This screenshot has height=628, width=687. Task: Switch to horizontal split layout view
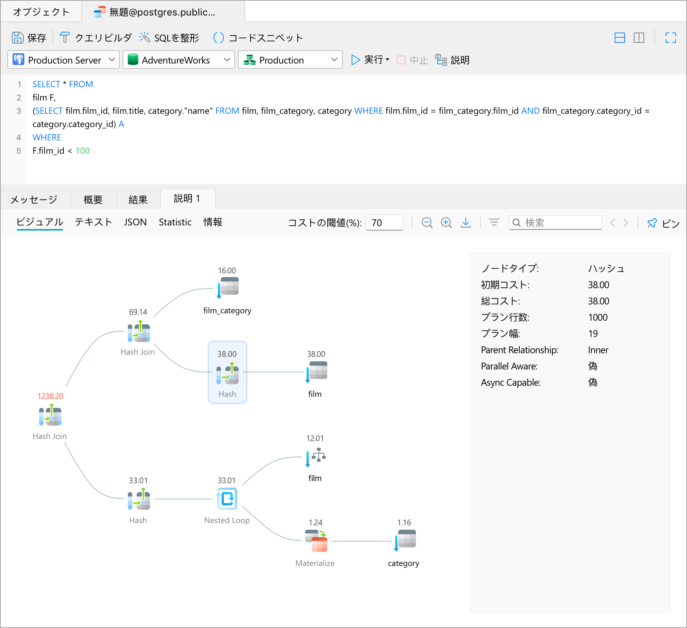[619, 38]
